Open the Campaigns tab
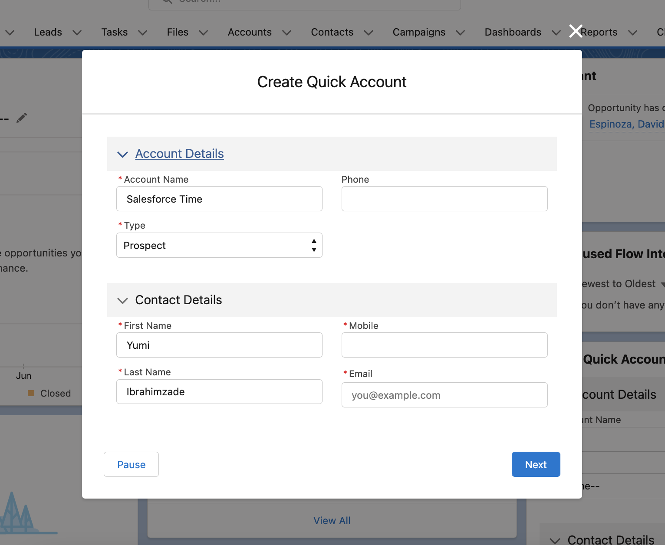 [x=419, y=32]
